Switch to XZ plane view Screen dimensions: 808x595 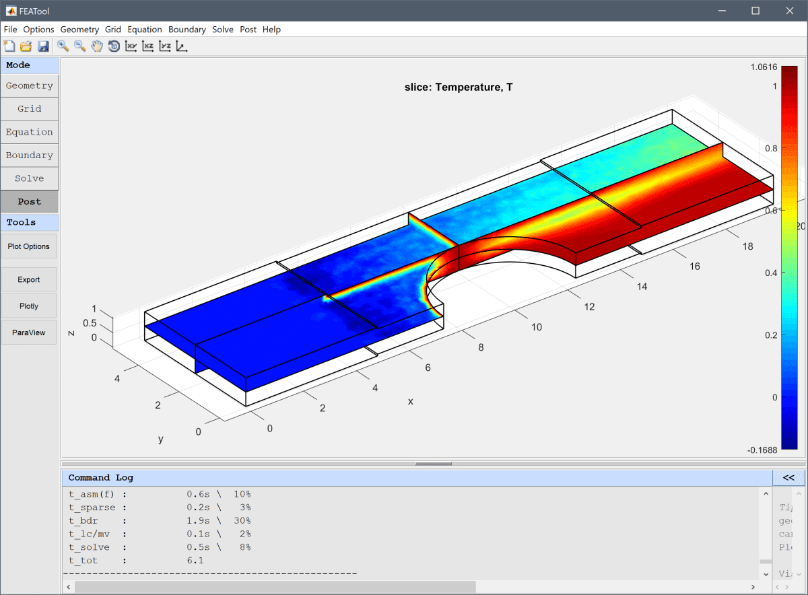pos(147,46)
